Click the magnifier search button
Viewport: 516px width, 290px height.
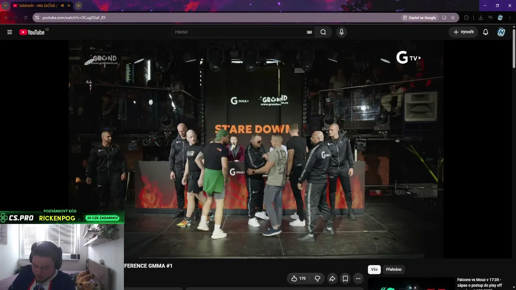pyautogui.click(x=323, y=32)
